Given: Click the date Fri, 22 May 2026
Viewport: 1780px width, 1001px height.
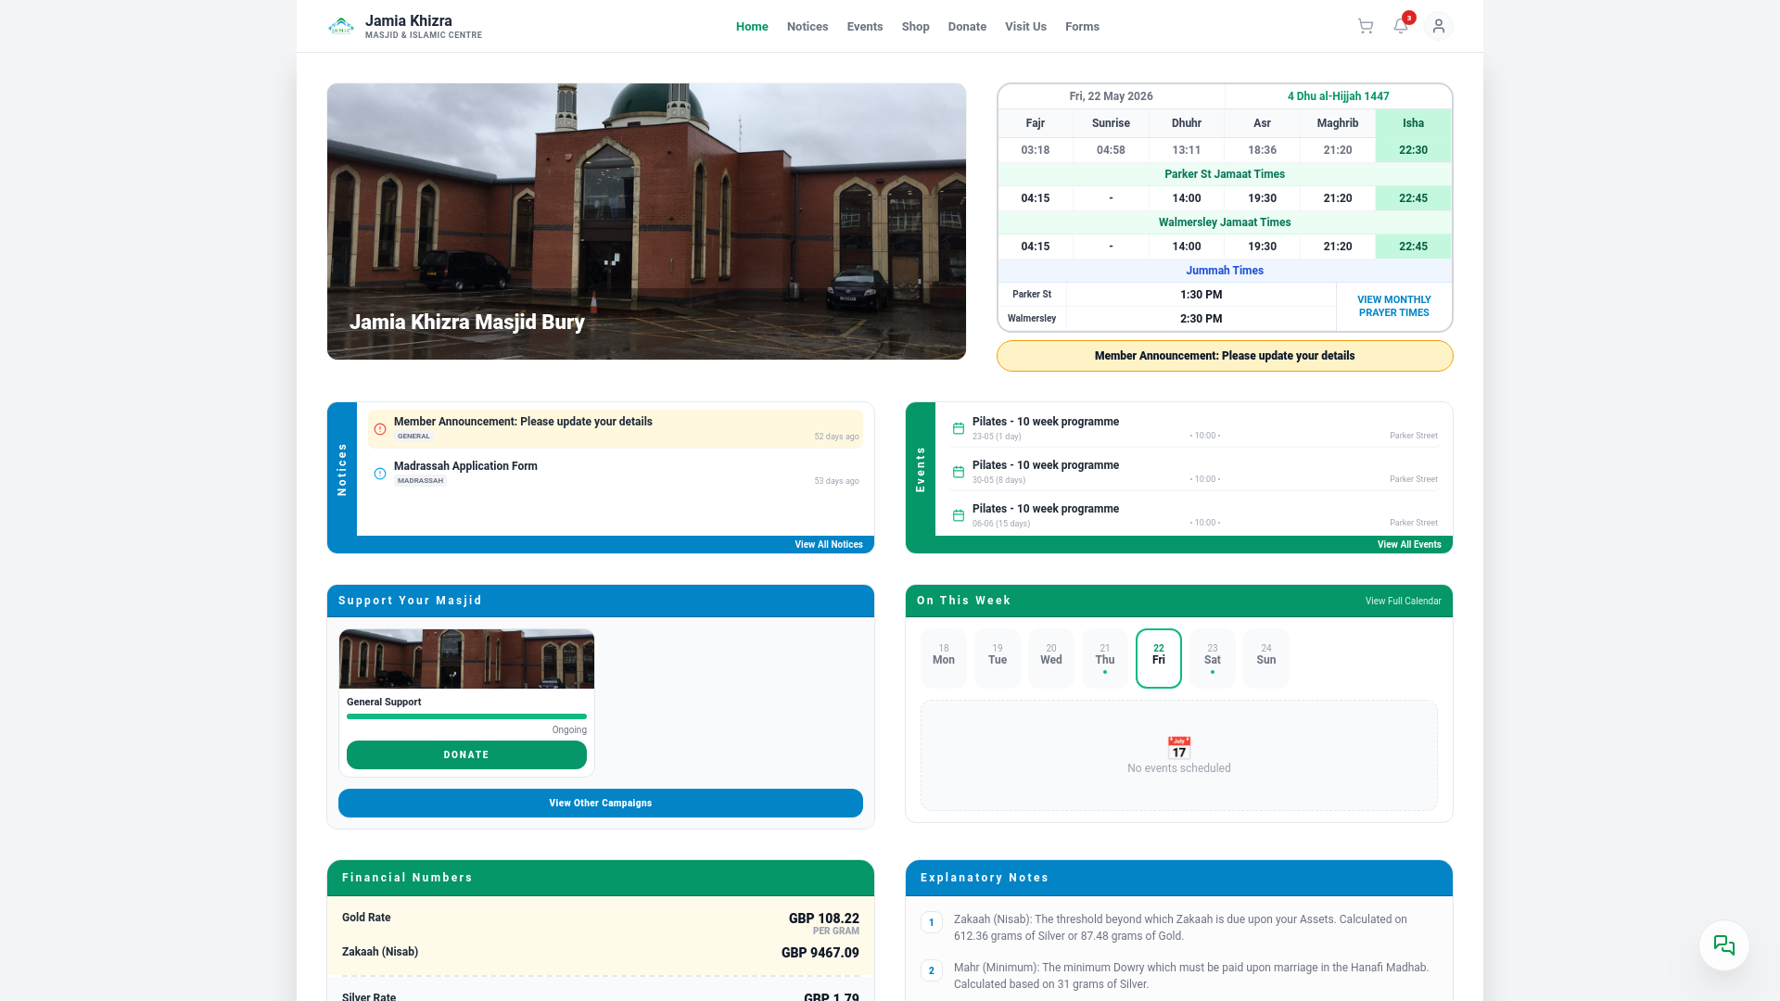Looking at the screenshot, I should click(1111, 96).
